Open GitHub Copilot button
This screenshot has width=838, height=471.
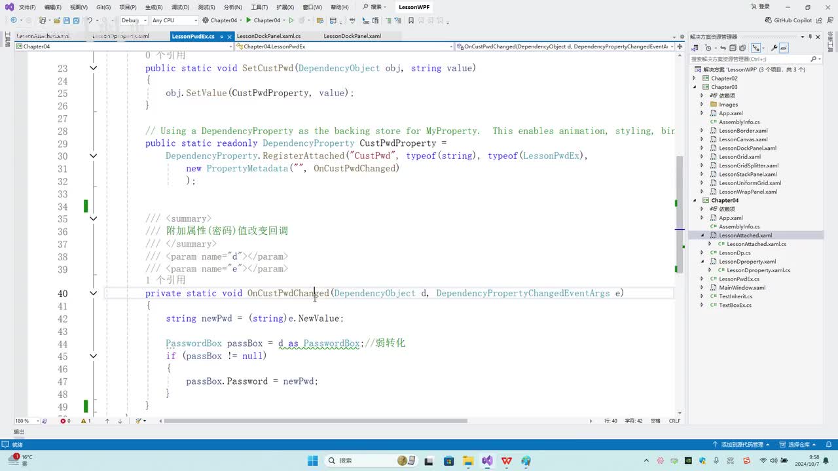(x=789, y=20)
